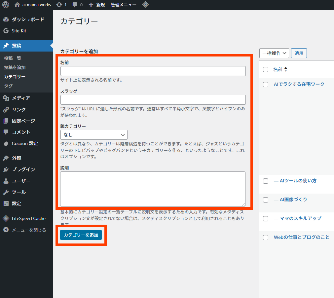Open the 親カテゴリー dropdown

(93, 135)
